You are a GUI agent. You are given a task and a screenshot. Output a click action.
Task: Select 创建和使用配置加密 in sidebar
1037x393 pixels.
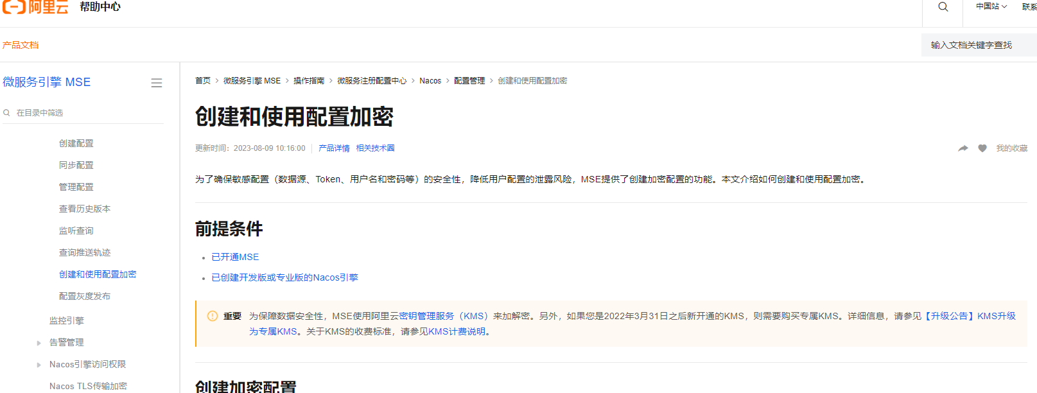click(x=98, y=274)
